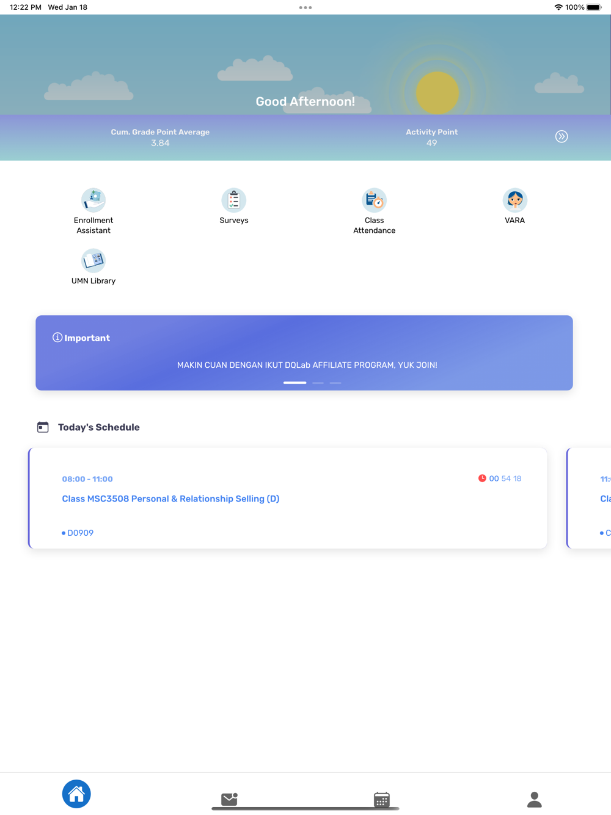
Task: Select the 08:00 - 11:00 time text
Action: (87, 479)
